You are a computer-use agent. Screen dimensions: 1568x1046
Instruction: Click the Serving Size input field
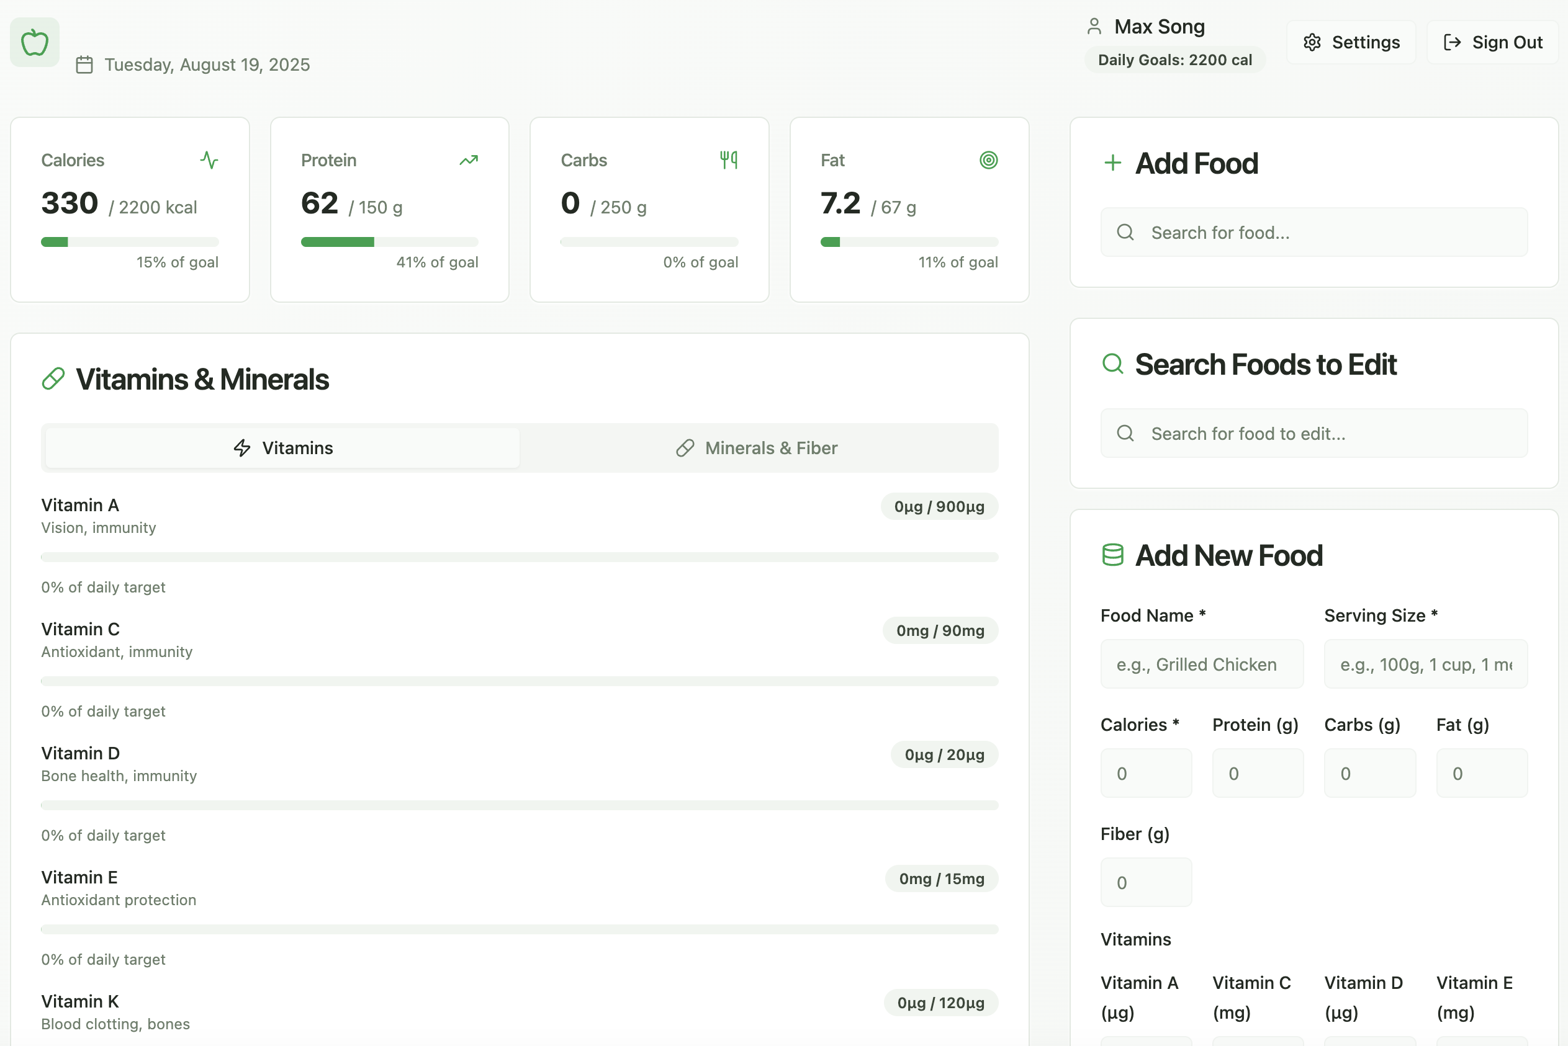(1425, 663)
